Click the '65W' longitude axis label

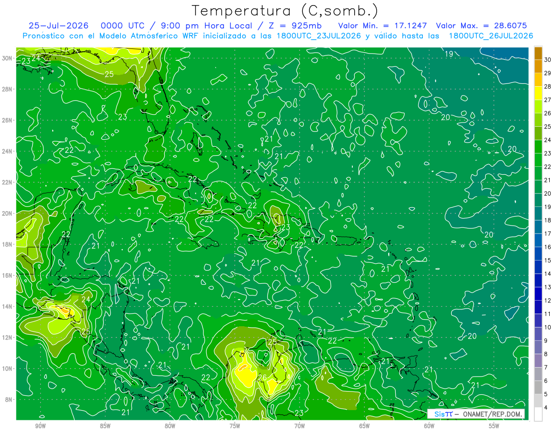tap(364, 426)
